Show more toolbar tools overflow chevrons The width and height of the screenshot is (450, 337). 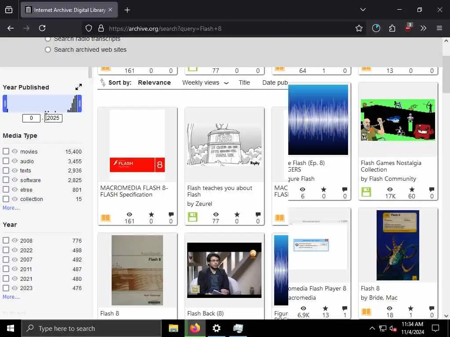pyautogui.click(x=423, y=28)
